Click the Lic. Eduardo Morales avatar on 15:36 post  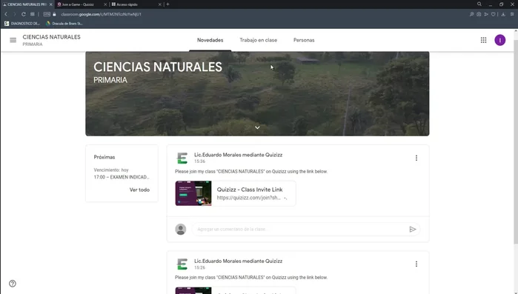(182, 158)
